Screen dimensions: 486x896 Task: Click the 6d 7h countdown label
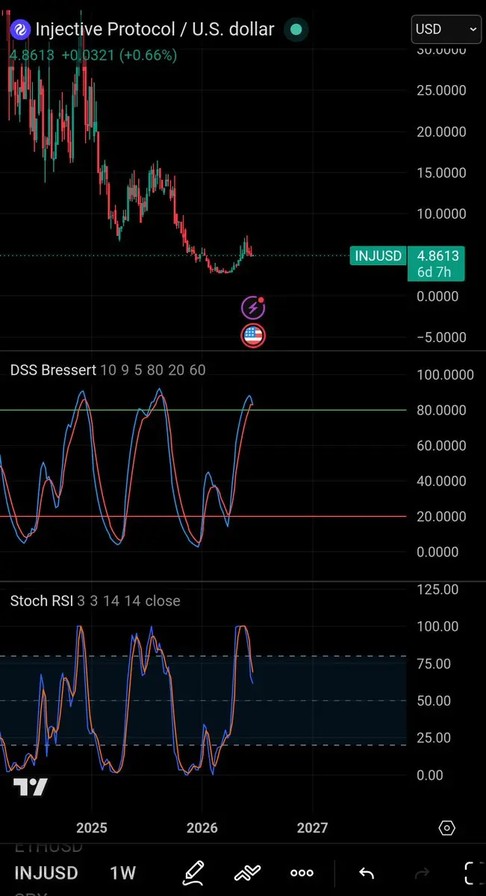point(434,272)
